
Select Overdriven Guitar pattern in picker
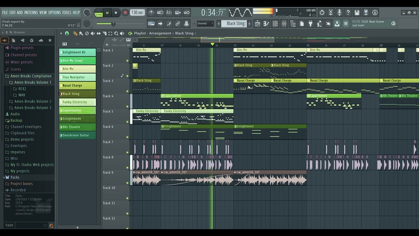click(x=77, y=135)
